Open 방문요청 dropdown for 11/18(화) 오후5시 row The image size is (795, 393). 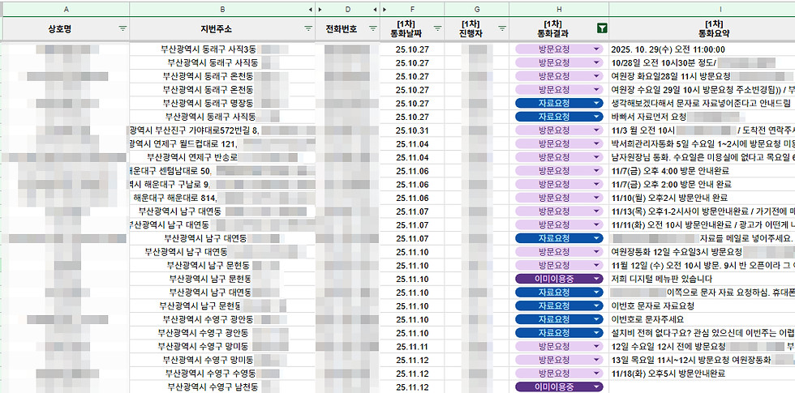tap(597, 374)
